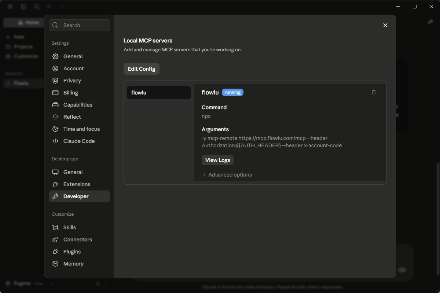Click the Edit Config button

coord(142,69)
